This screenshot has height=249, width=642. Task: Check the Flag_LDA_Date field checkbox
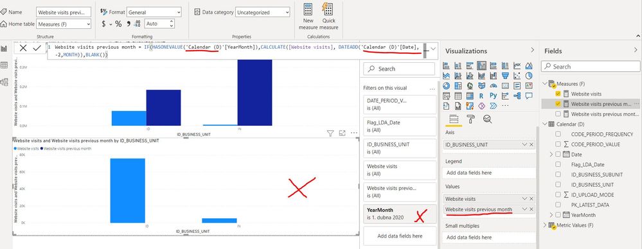(558, 164)
